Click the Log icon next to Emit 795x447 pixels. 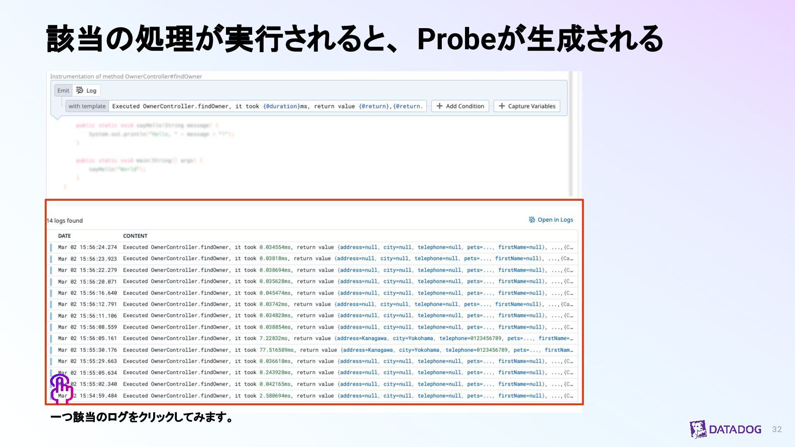point(80,90)
